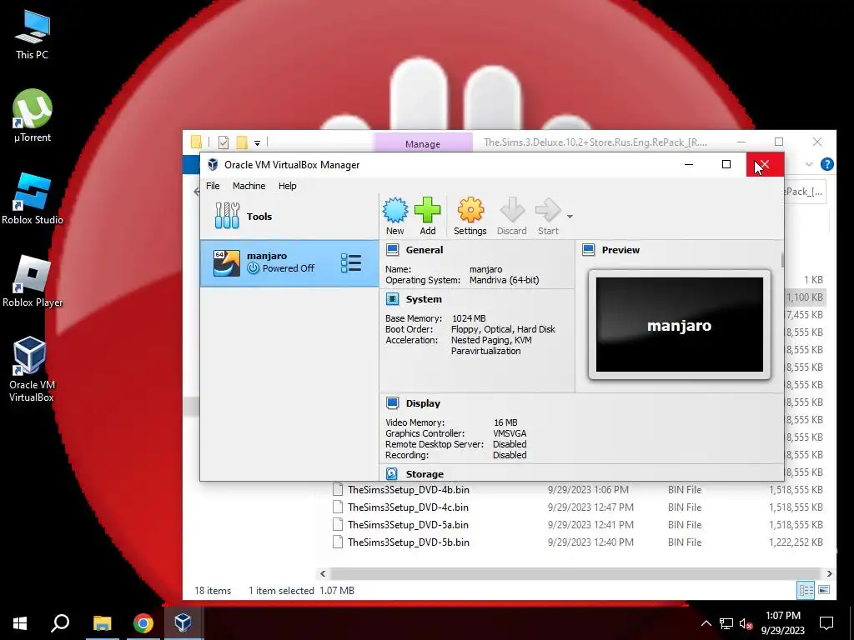This screenshot has width=854, height=640.
Task: Click the Storage section title link
Action: (x=424, y=473)
